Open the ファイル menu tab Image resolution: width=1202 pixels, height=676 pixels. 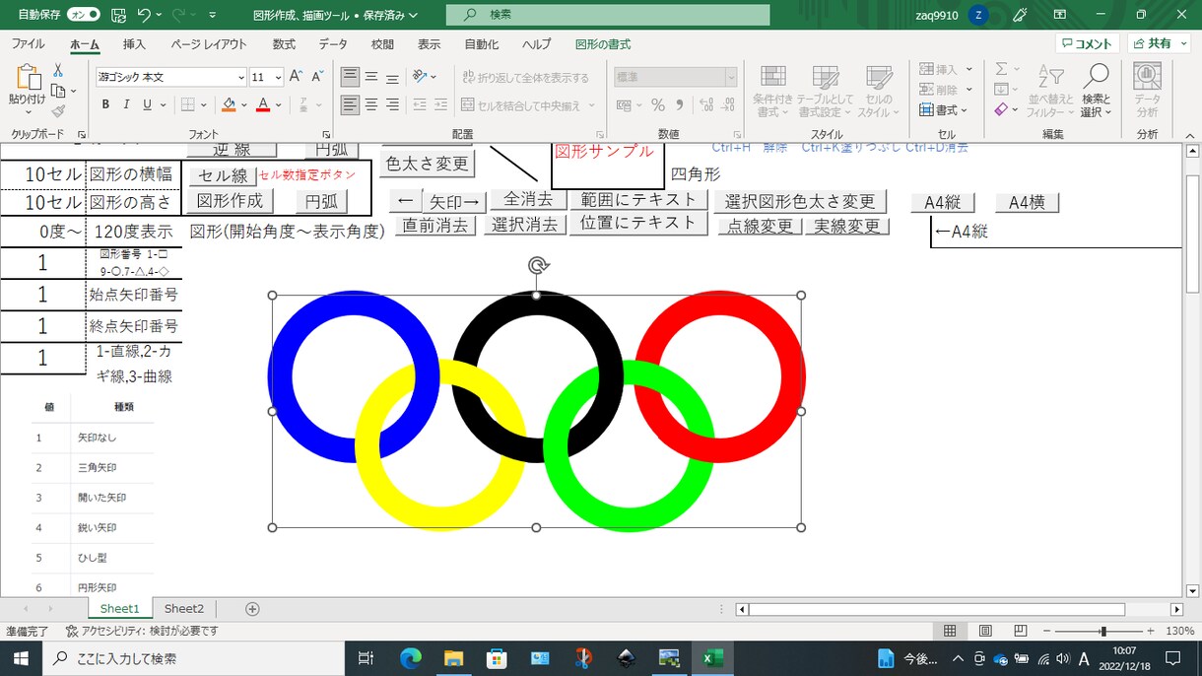click(x=28, y=44)
